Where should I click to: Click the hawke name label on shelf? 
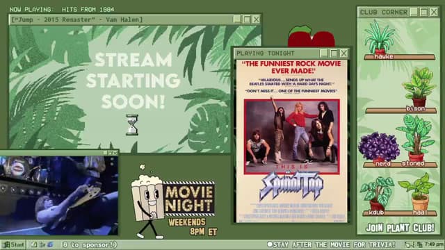coord(384,57)
